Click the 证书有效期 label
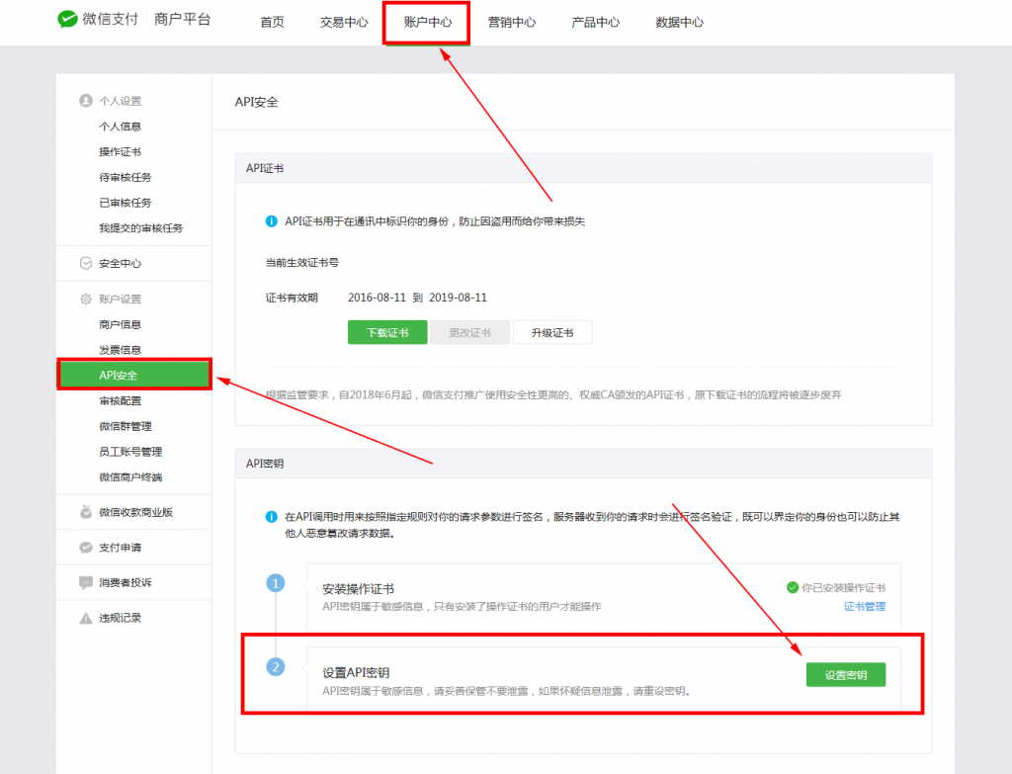1012x774 pixels. 292,298
